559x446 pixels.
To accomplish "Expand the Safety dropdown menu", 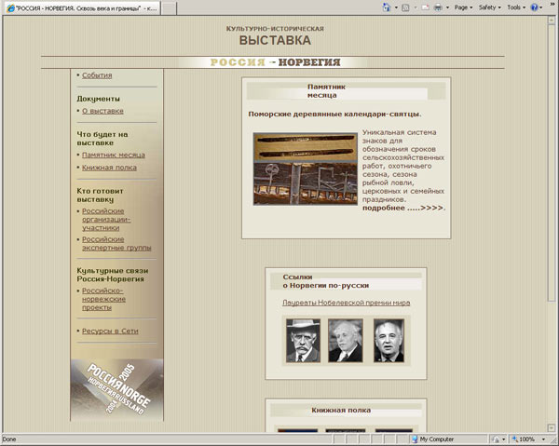I will [x=489, y=7].
